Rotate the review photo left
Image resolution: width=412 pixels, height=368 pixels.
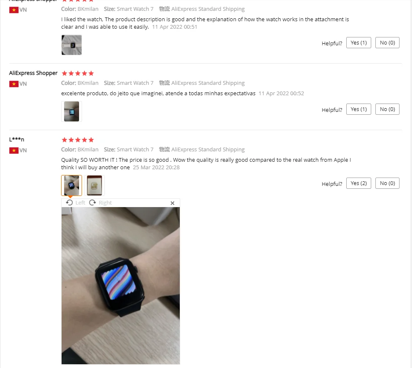tap(75, 203)
